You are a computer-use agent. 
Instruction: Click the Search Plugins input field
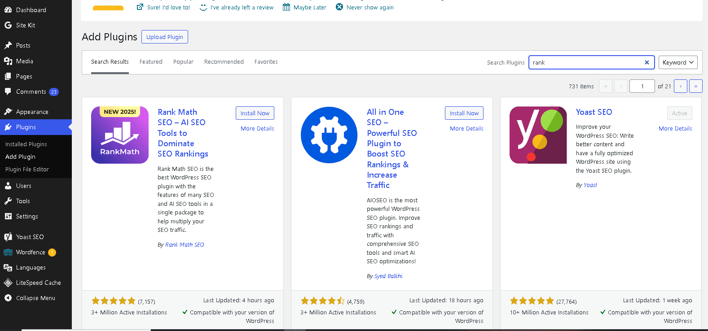pyautogui.click(x=591, y=62)
